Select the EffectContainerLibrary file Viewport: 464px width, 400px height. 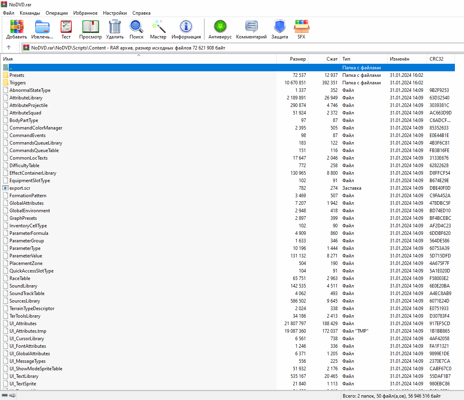click(x=33, y=173)
